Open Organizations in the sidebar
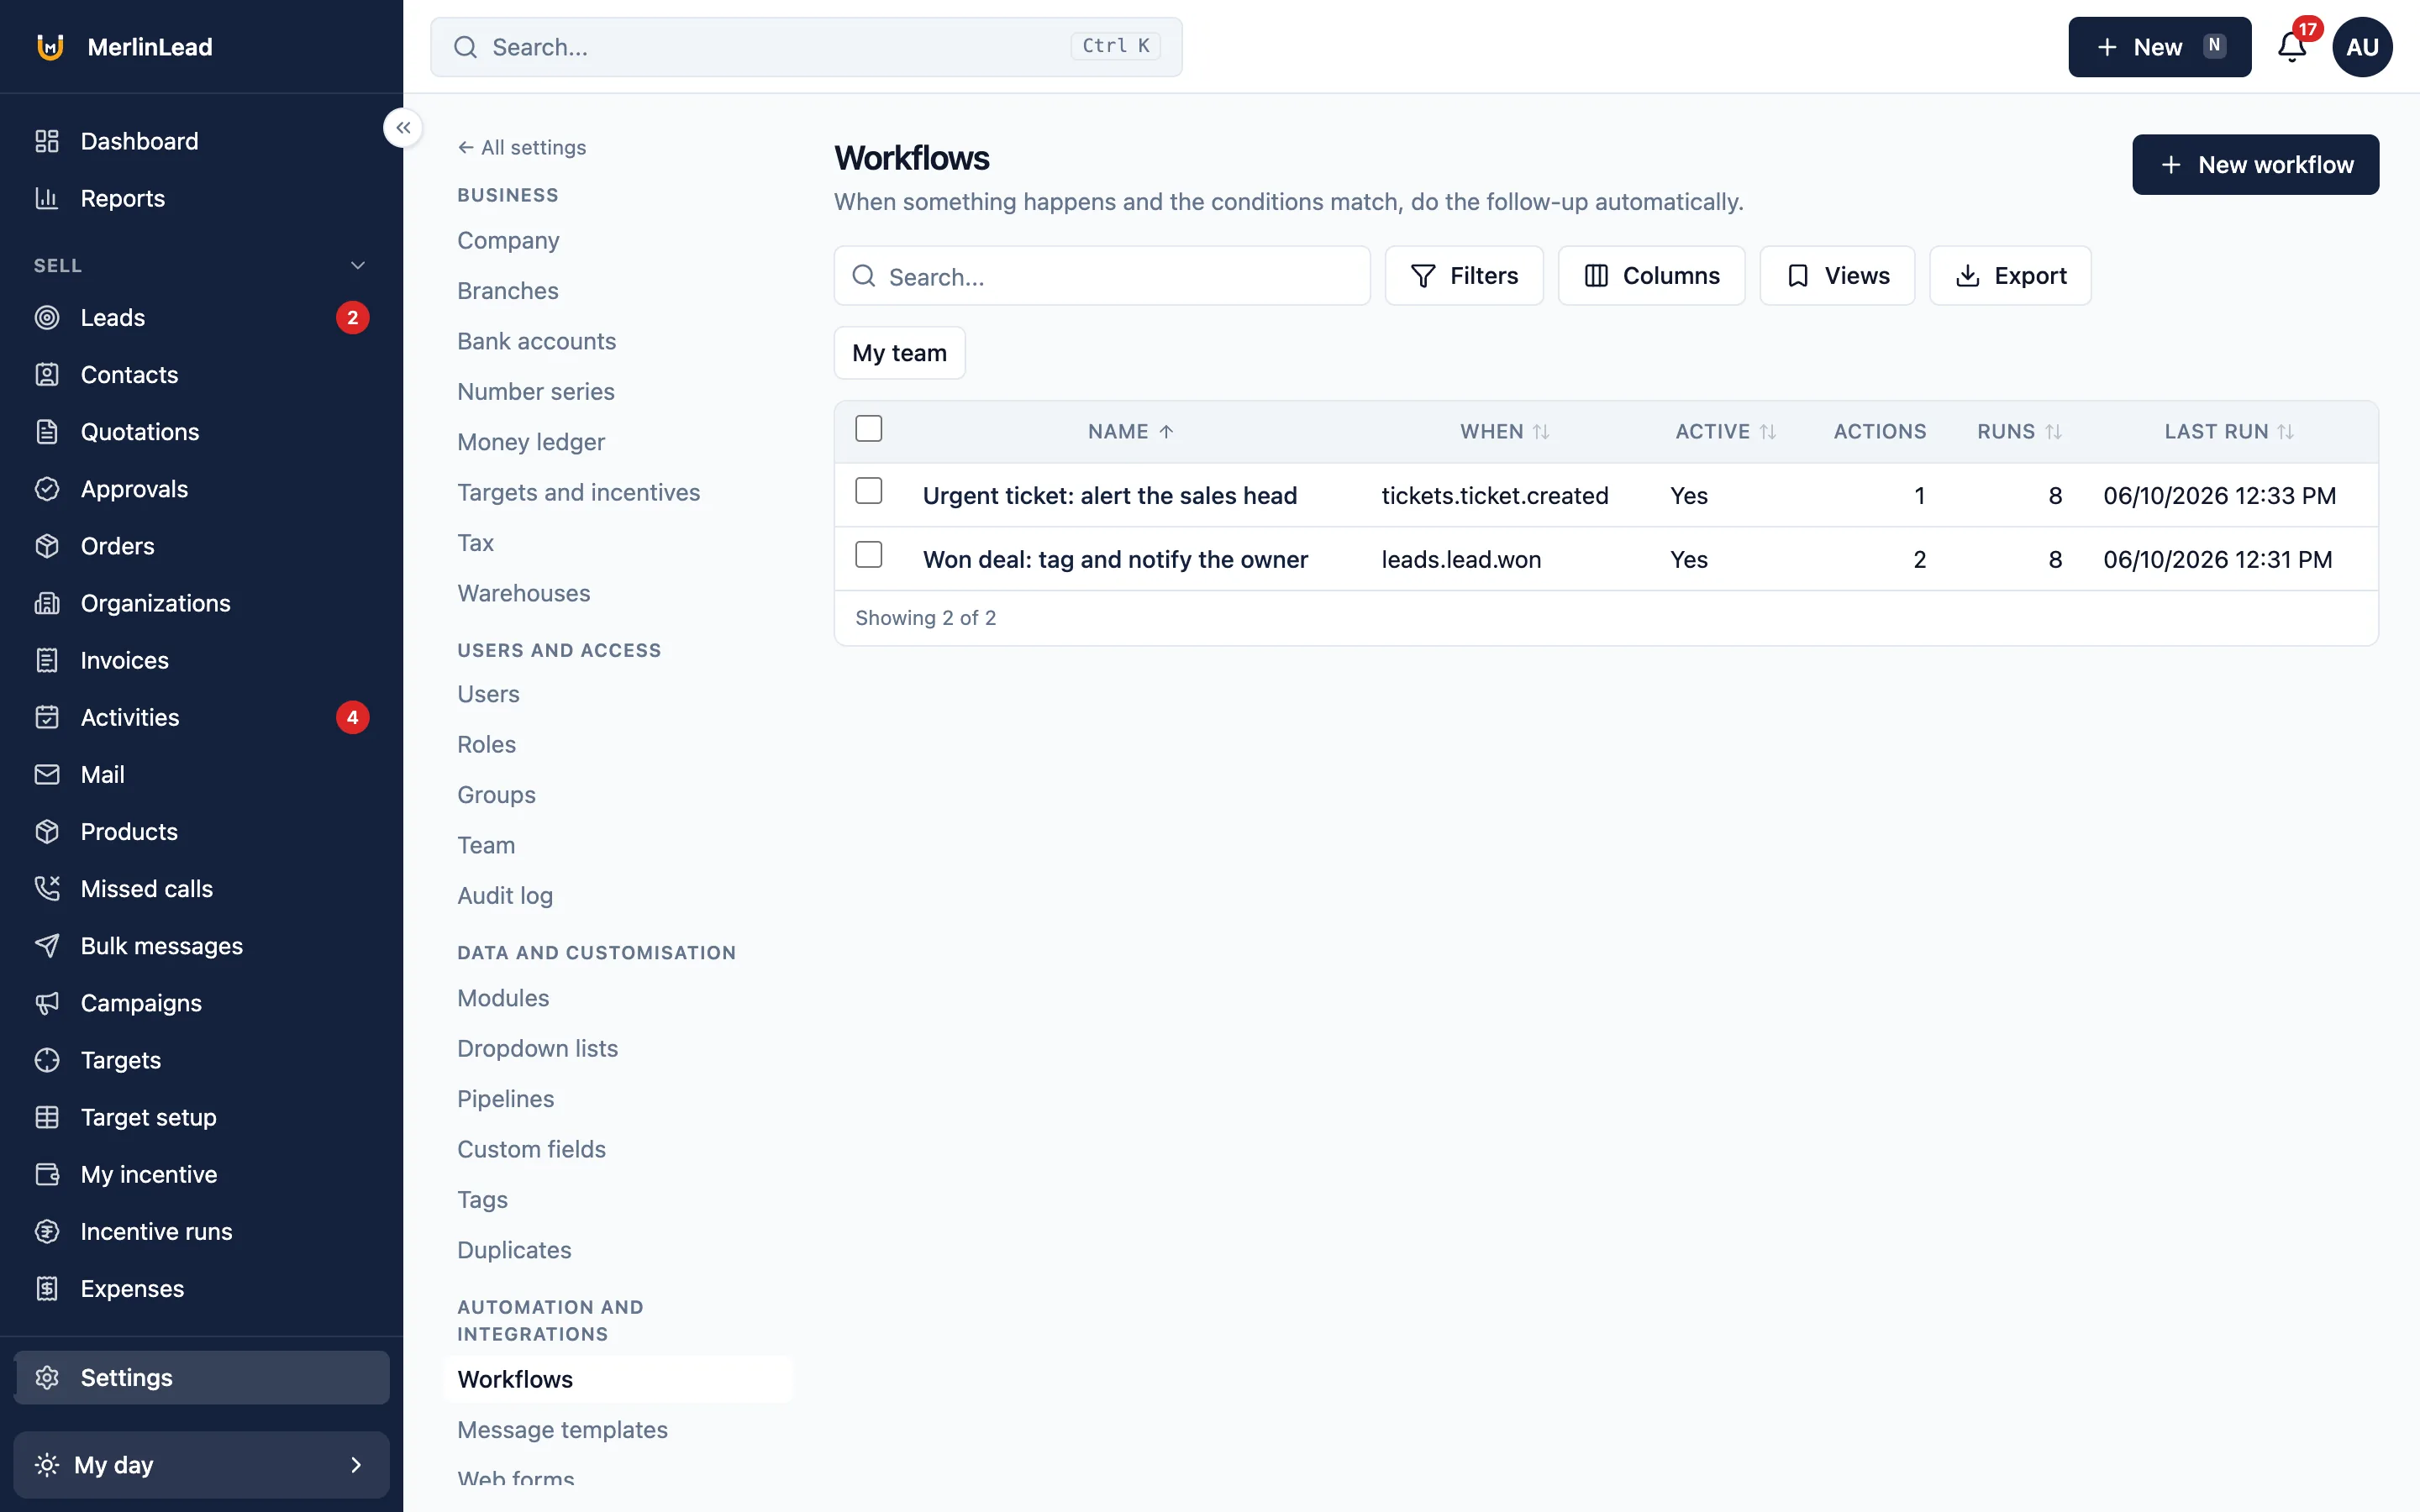Screen dimensions: 2420x1512 201,603
